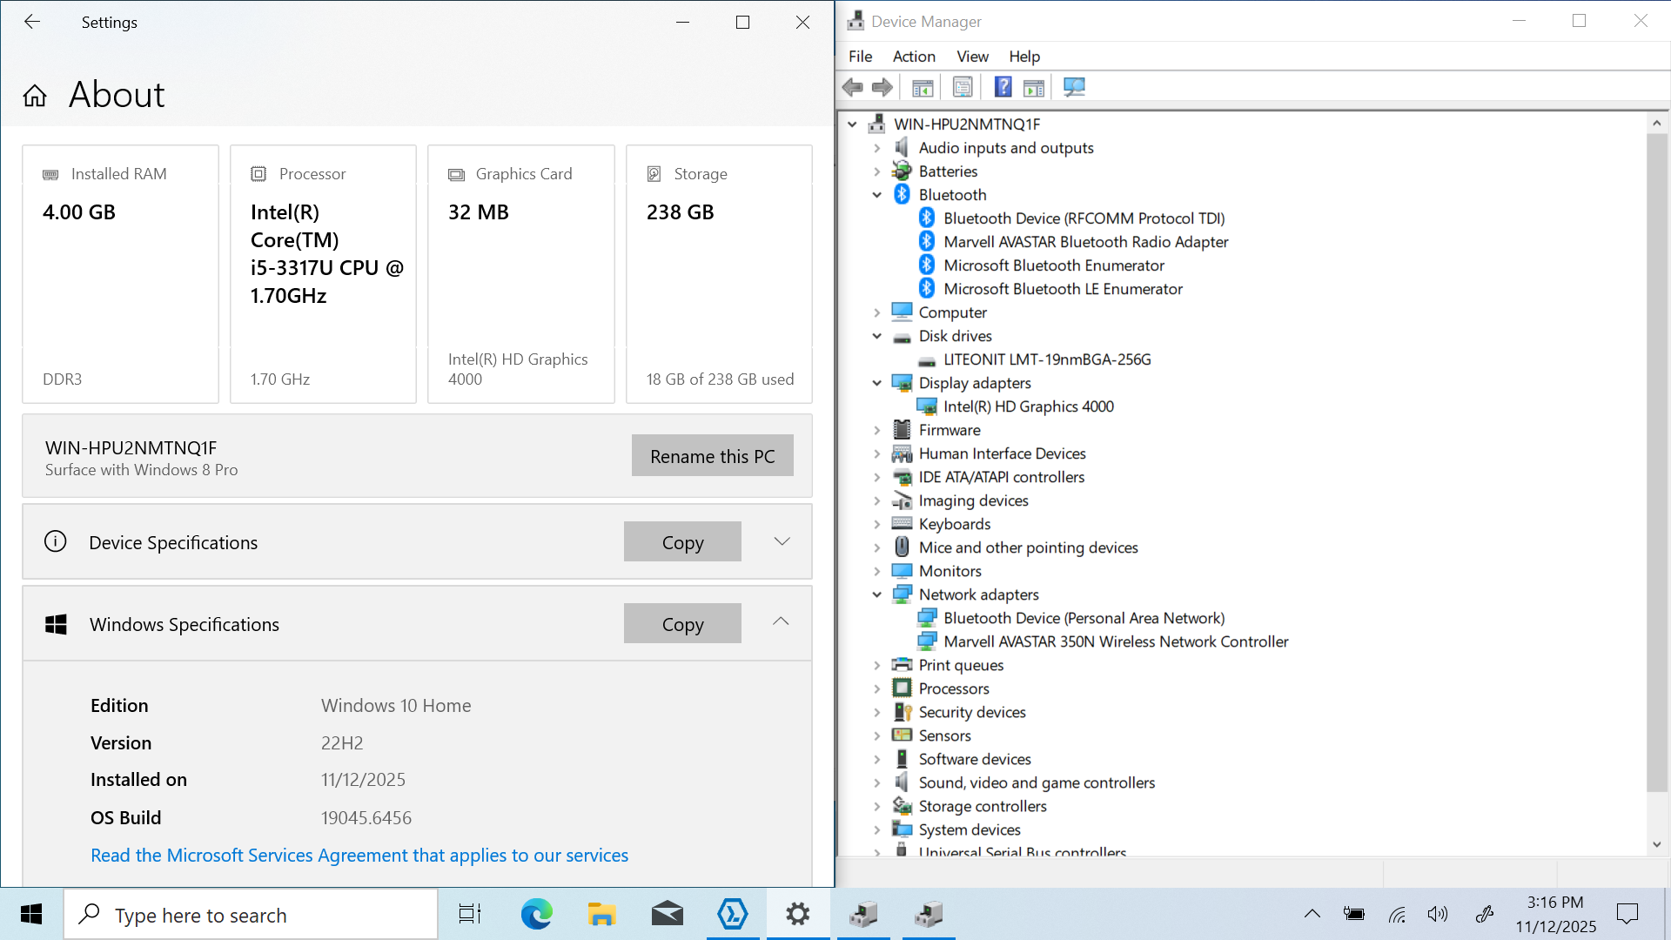Click the Show/Hide Action Pane icon
This screenshot has width=1671, height=940.
coord(1034,87)
